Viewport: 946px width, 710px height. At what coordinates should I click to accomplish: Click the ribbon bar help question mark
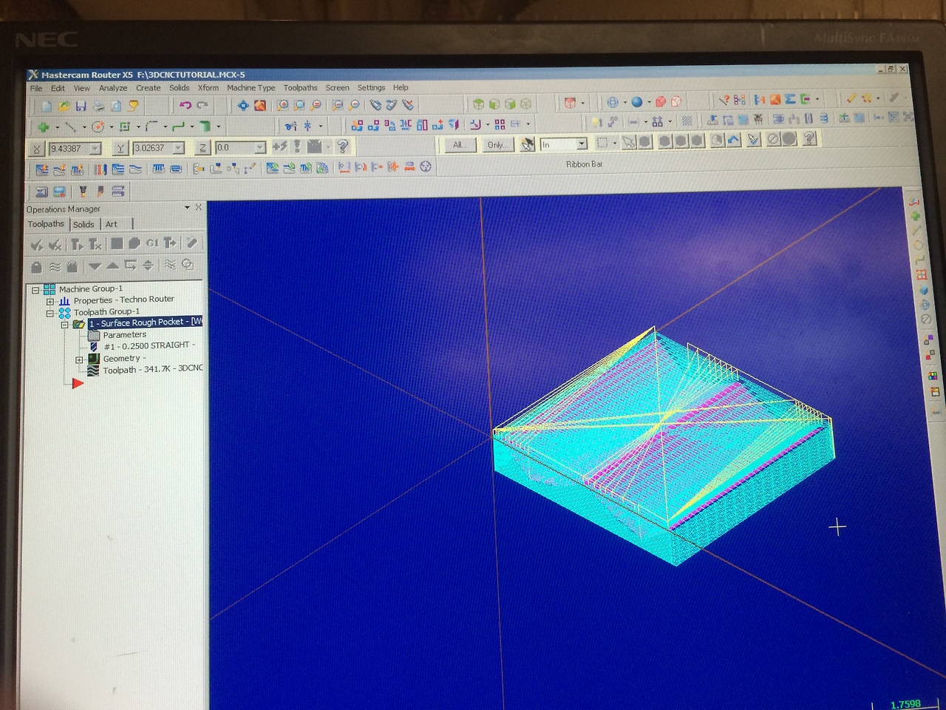(x=809, y=138)
